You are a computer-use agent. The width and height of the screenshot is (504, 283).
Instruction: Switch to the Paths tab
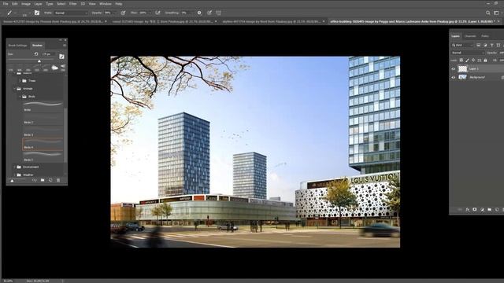[485, 36]
